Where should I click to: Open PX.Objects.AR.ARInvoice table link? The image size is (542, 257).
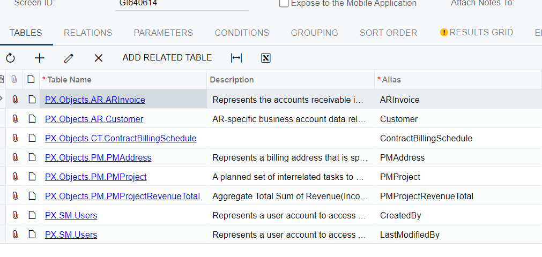pos(95,100)
